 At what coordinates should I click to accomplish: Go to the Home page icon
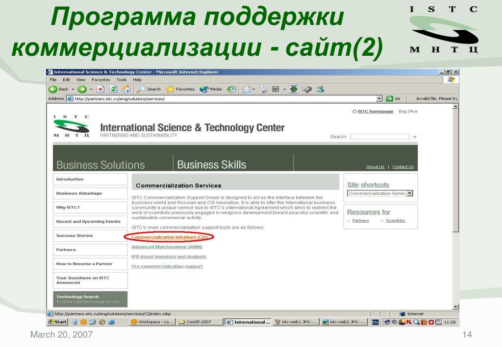point(126,89)
